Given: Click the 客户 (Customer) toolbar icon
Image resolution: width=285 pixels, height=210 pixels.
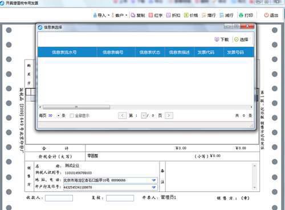Looking at the screenshot, I should 113,15.
